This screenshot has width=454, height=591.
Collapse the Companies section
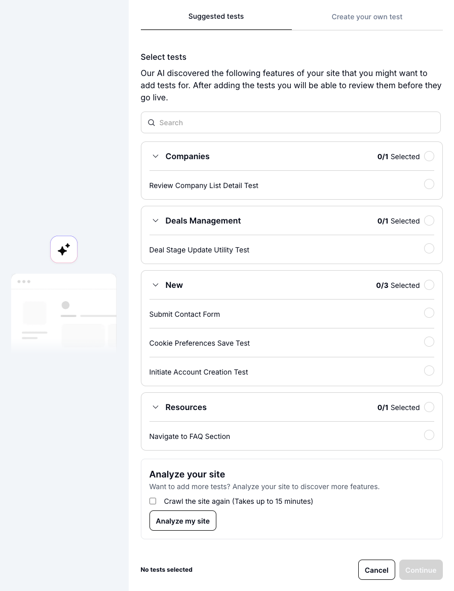coord(156,156)
